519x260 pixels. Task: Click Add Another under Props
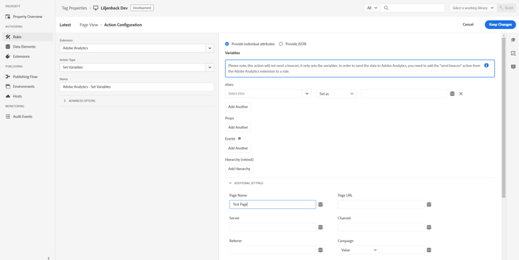pos(238,127)
